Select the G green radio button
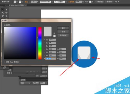The height and width of the screenshot is (94, 130). [x=45, y=52]
